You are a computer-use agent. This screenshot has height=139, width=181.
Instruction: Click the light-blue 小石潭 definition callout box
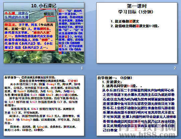[x=16, y=15]
